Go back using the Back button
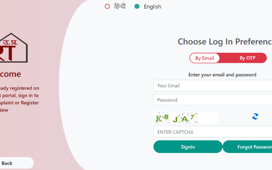 coord(16,163)
